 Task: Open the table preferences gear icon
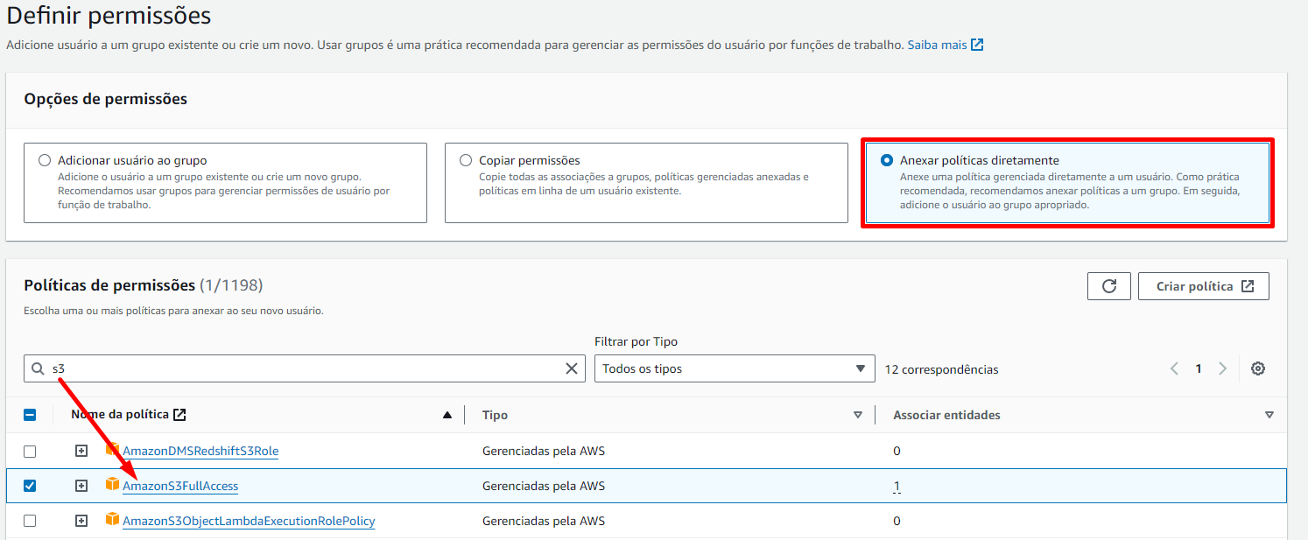(1258, 368)
